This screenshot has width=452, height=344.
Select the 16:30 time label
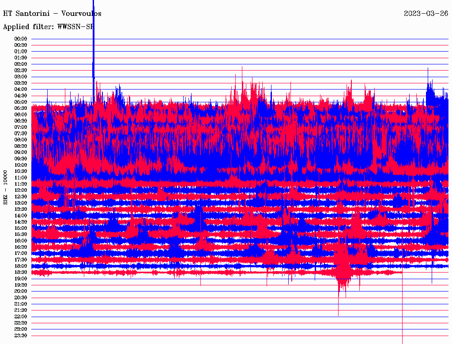click(x=21, y=247)
